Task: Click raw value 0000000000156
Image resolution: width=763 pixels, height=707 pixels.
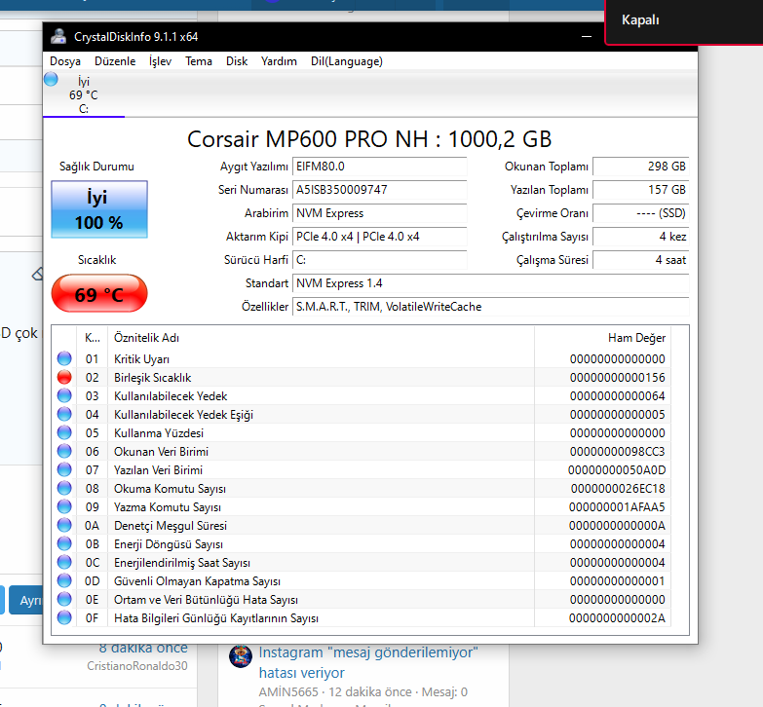Action: pos(617,377)
